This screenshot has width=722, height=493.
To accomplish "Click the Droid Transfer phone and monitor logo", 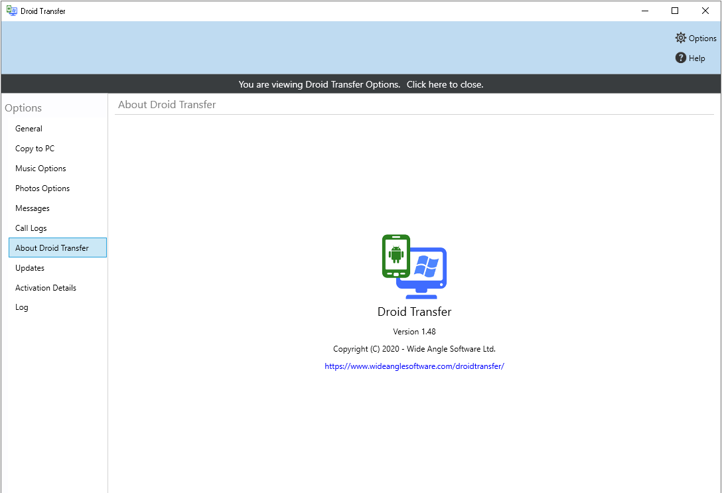I will 414,267.
